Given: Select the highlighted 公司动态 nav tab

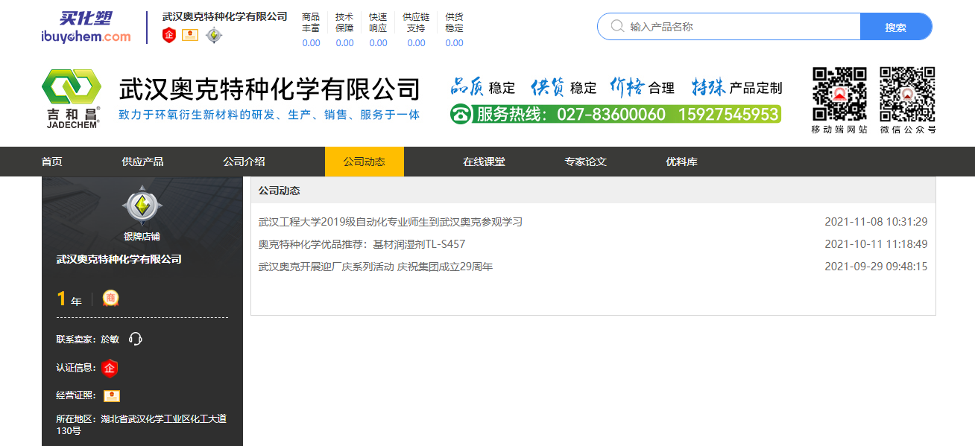Looking at the screenshot, I should click(365, 162).
